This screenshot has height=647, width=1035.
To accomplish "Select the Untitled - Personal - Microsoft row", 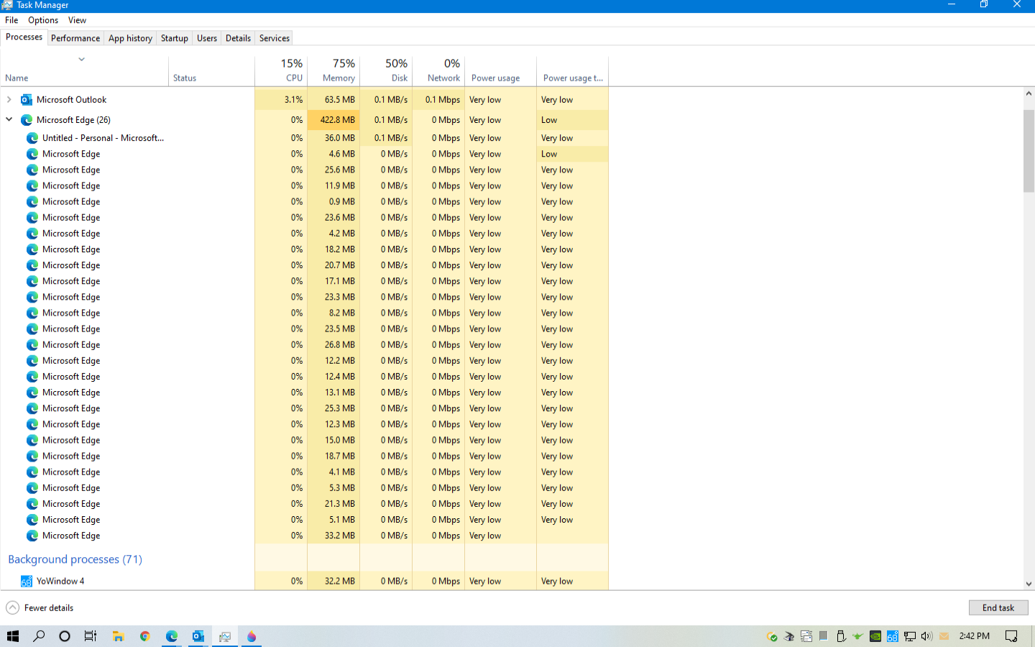I will tap(304, 138).
